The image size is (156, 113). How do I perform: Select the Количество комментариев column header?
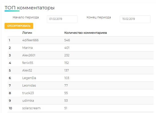(x=86, y=33)
